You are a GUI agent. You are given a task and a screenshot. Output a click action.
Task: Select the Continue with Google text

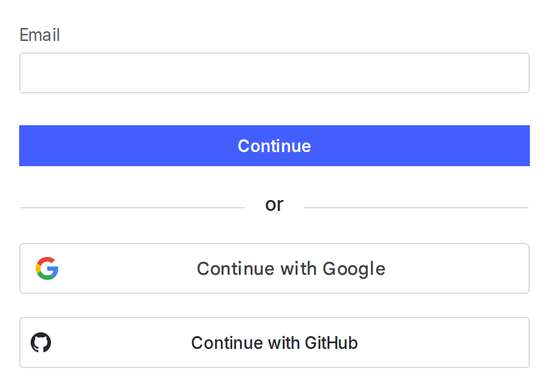tap(291, 268)
